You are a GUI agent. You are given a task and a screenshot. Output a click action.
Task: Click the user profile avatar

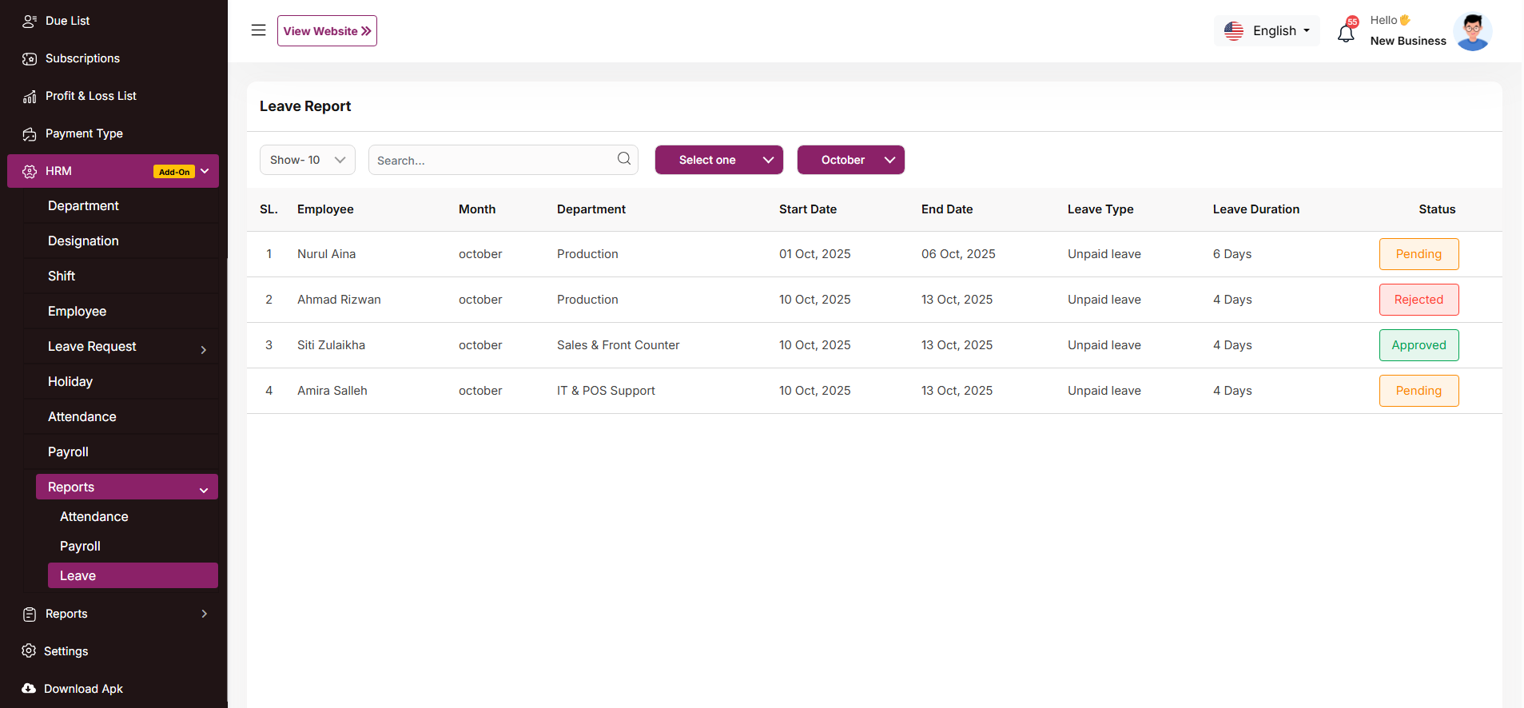(x=1472, y=32)
